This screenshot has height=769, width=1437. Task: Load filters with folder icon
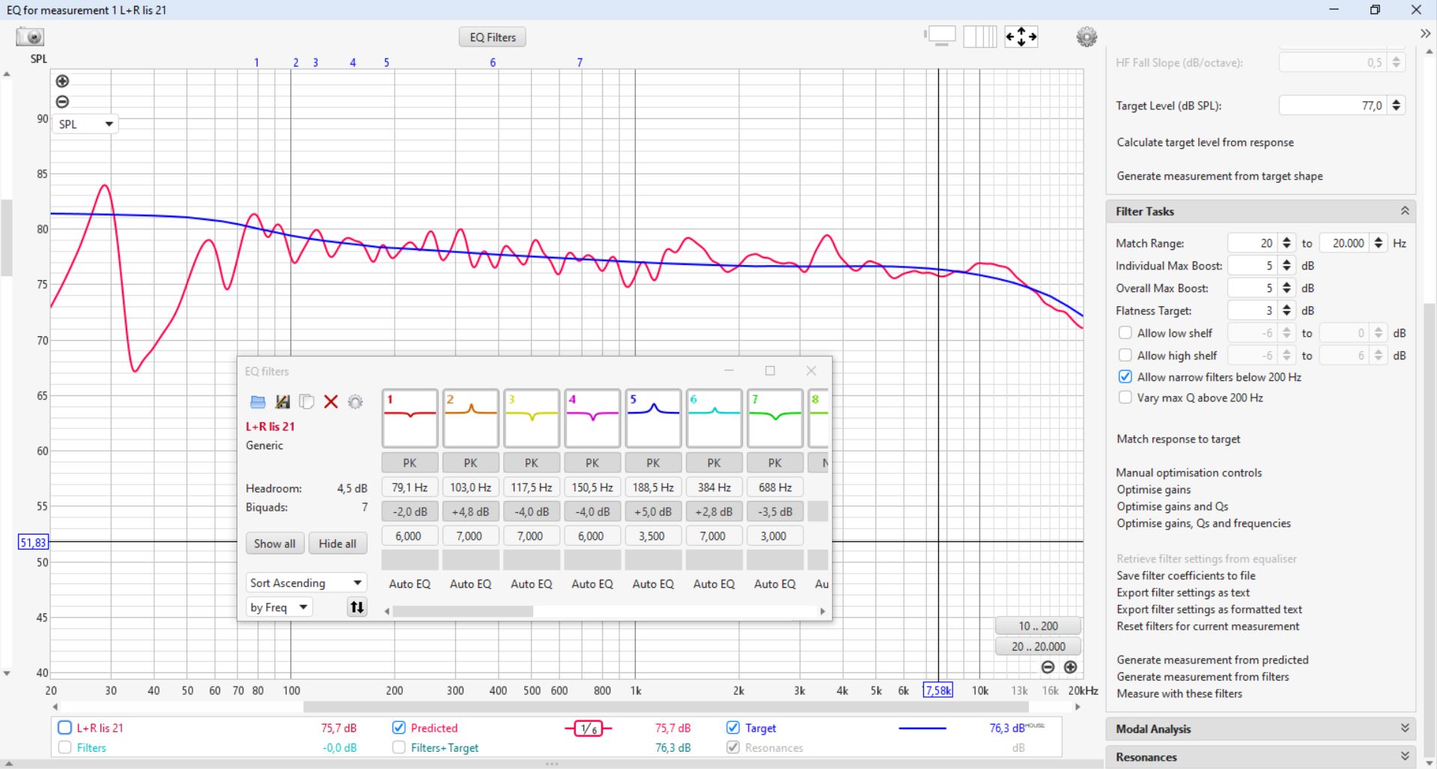pos(258,402)
